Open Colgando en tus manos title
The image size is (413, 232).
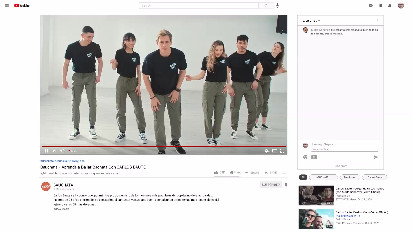(x=360, y=190)
